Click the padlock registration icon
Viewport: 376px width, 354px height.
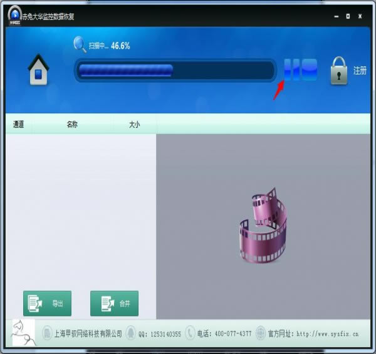click(339, 71)
